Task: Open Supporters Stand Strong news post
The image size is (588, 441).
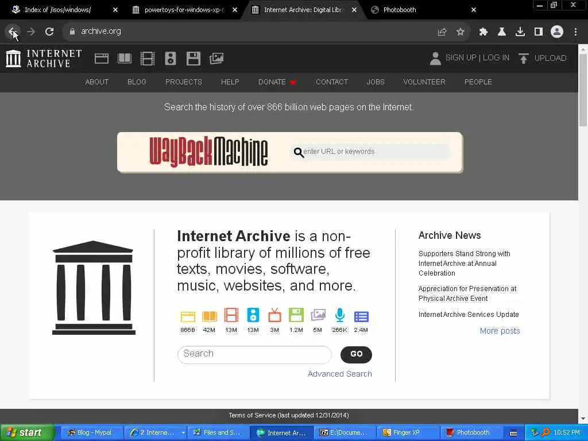Action: [x=464, y=263]
